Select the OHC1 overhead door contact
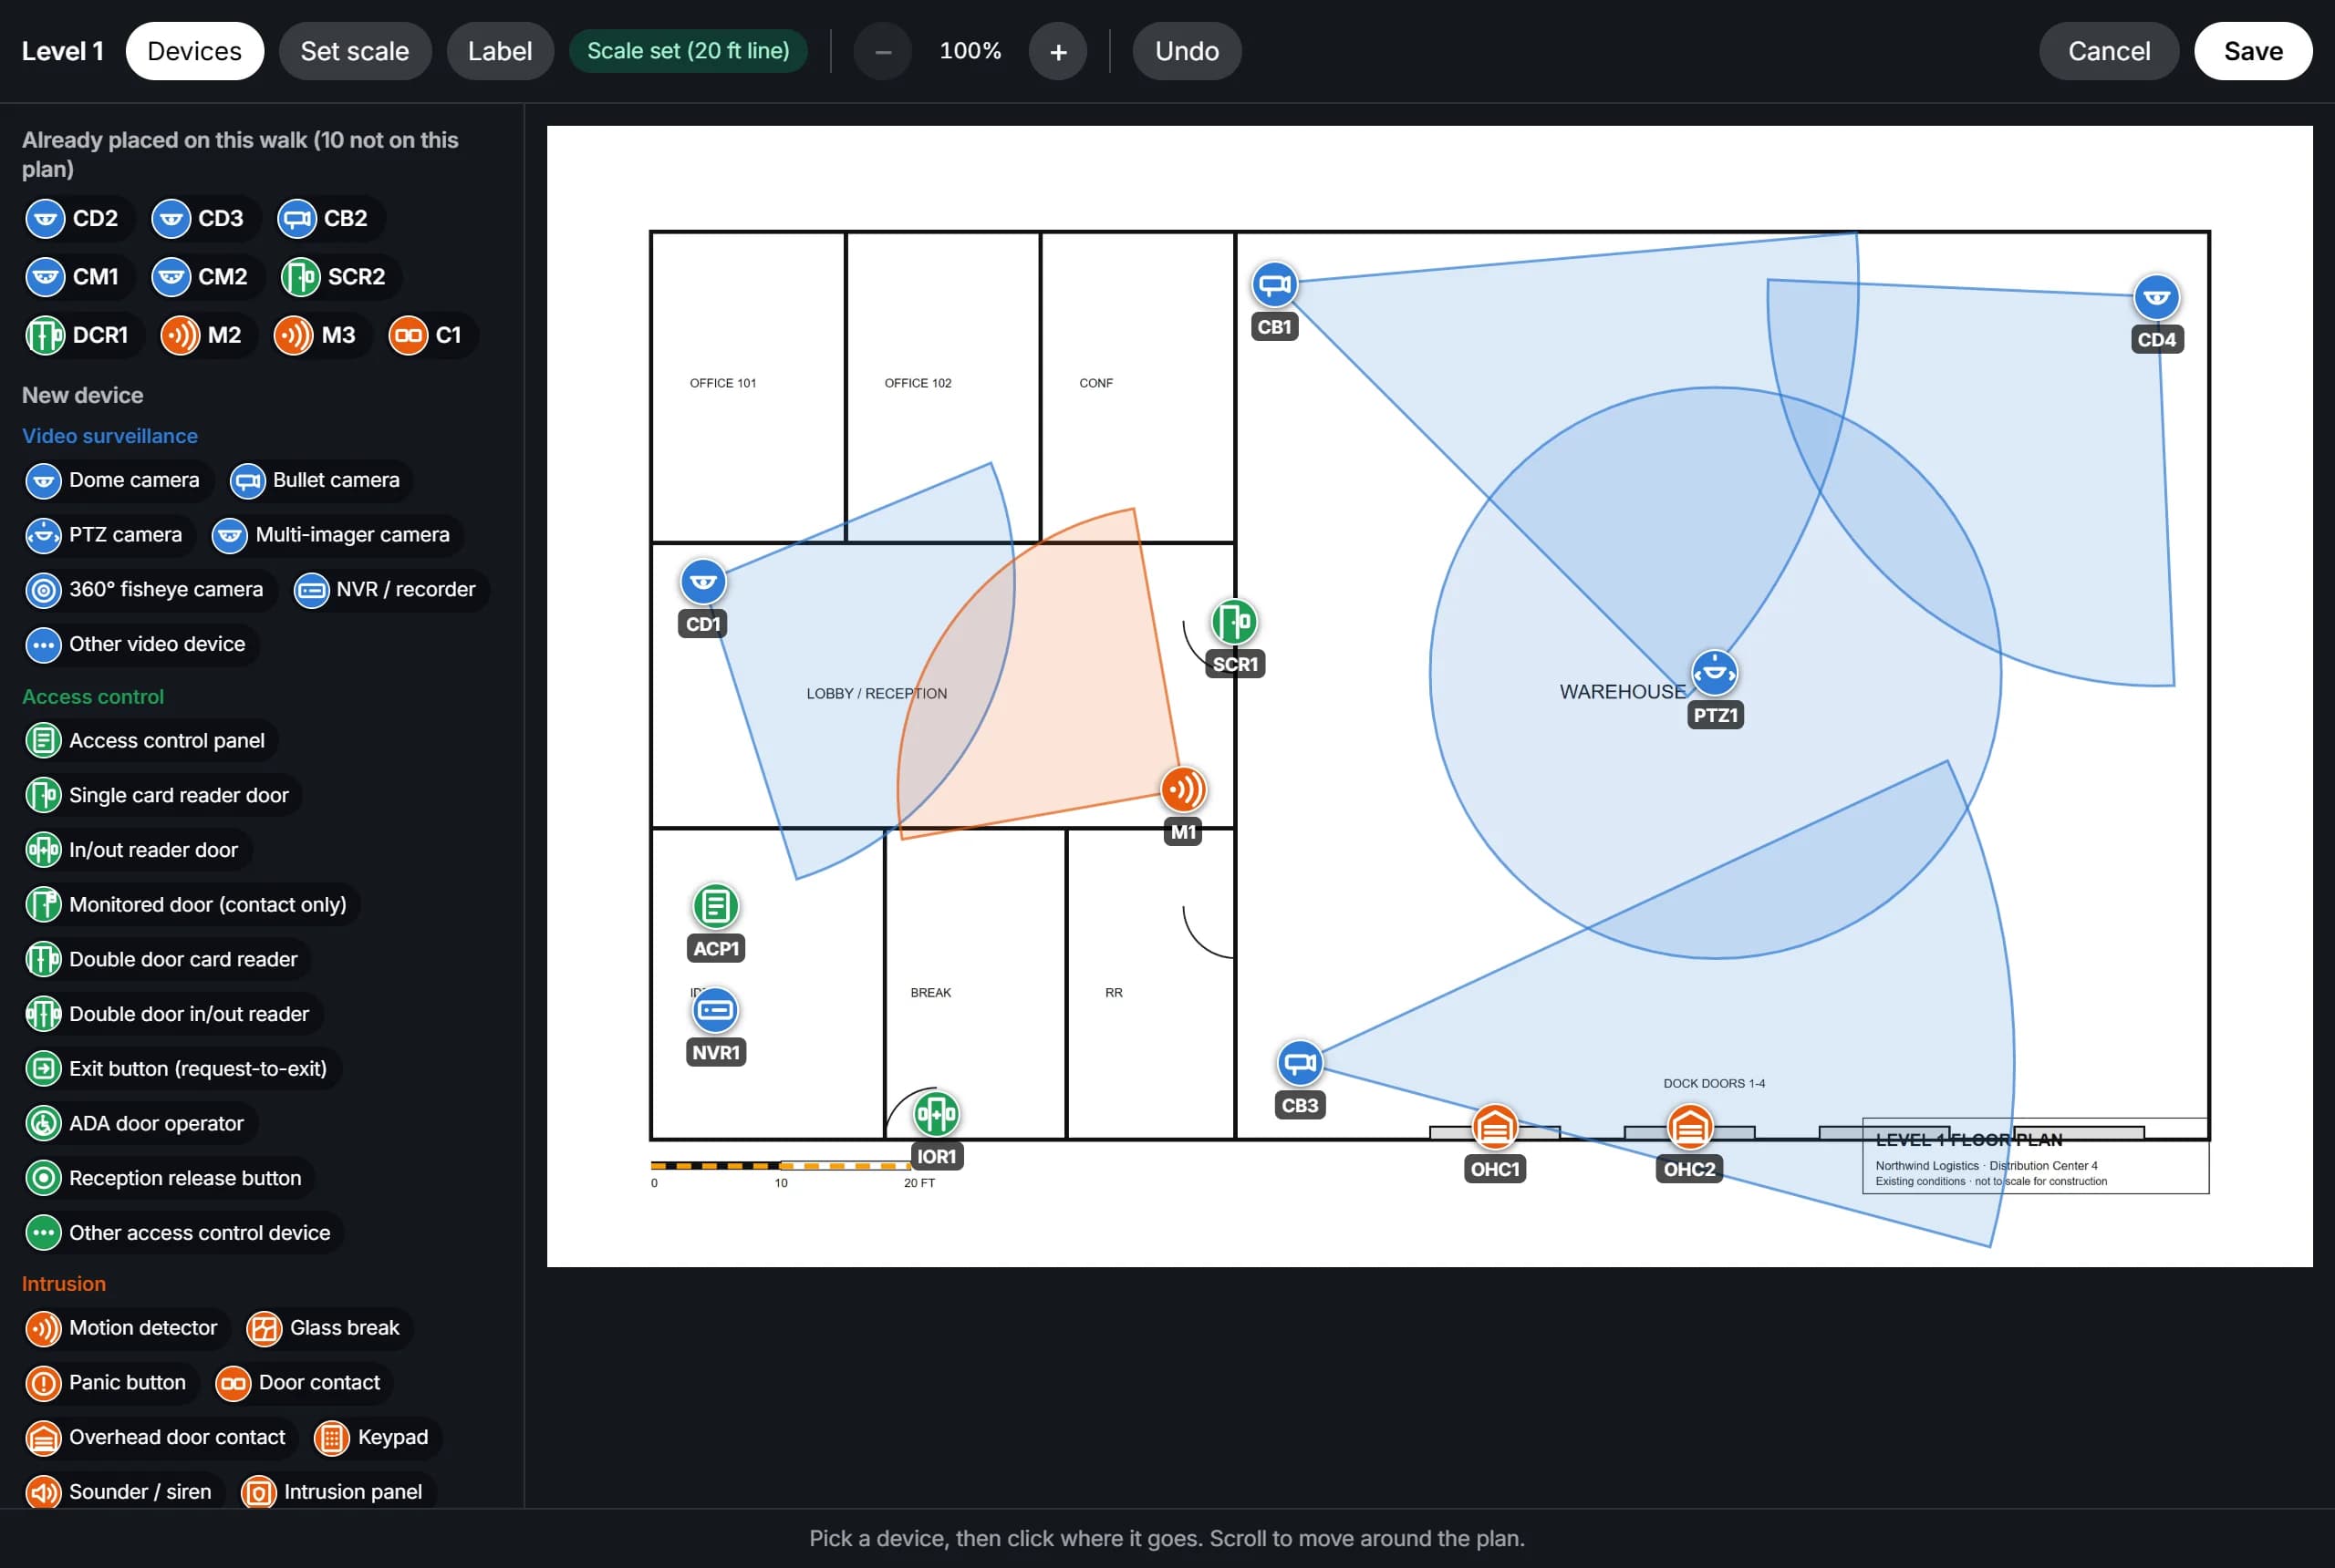2335x1568 pixels. coord(1495,1127)
